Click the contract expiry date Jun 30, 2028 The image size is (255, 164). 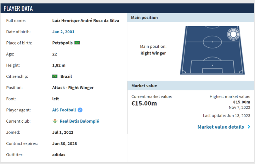click(64, 143)
